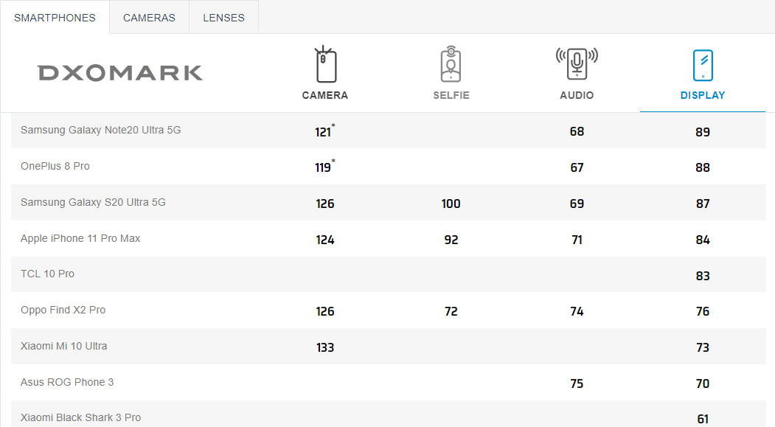
Task: Open the Lenses tab
Action: tap(224, 18)
